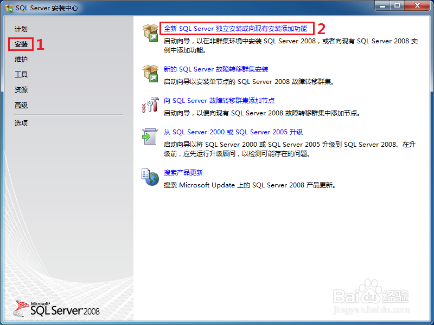The height and width of the screenshot is (325, 434).
Task: Click 向 SQL Server 故障转移群集添加节点
Action: (x=221, y=100)
